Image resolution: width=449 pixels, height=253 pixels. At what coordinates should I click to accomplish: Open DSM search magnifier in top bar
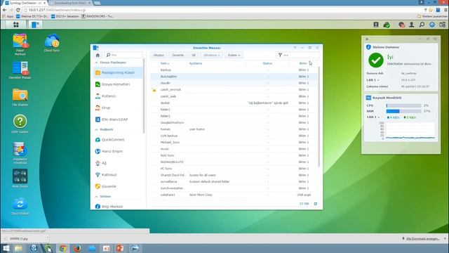pos(422,25)
